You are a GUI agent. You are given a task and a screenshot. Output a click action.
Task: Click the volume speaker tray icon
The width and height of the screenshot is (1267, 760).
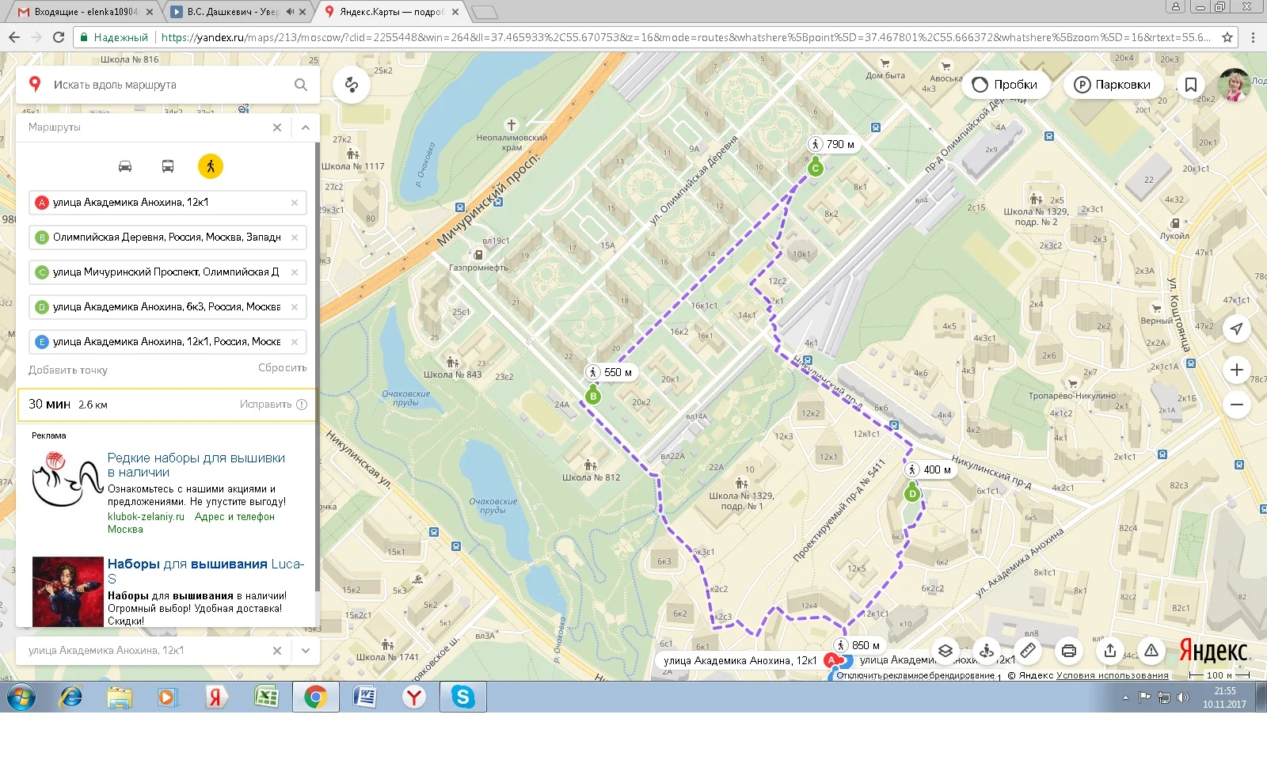click(1183, 697)
